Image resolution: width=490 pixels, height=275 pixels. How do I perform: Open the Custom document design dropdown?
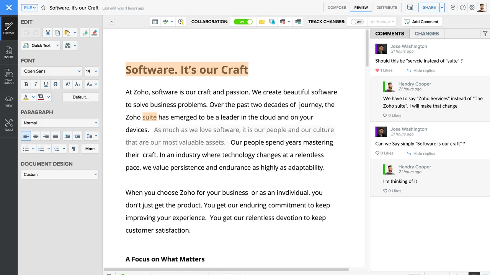[x=60, y=175]
